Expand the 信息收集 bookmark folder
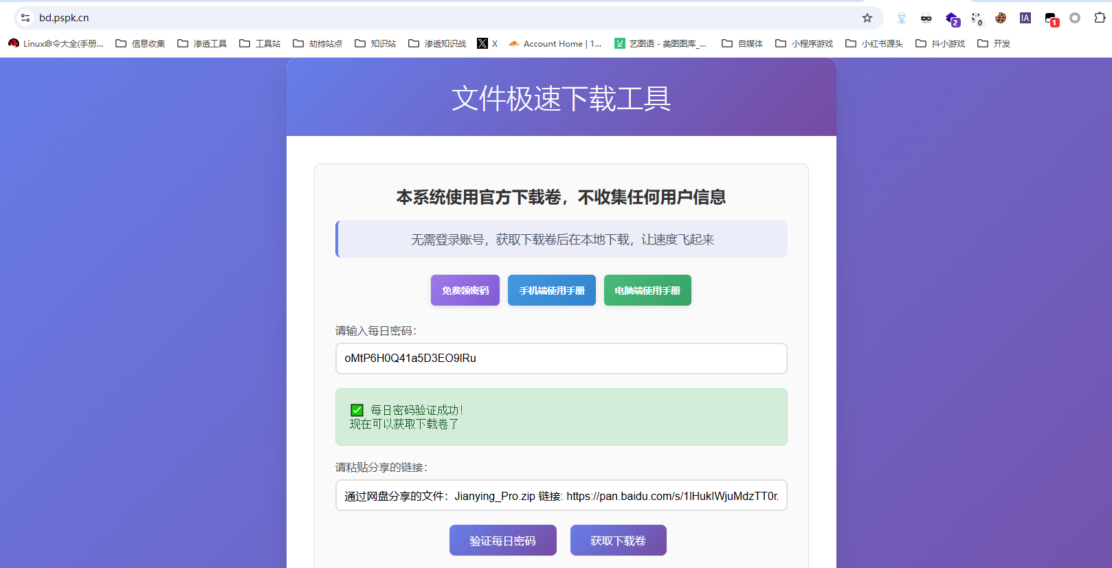The height and width of the screenshot is (568, 1112). tap(140, 43)
